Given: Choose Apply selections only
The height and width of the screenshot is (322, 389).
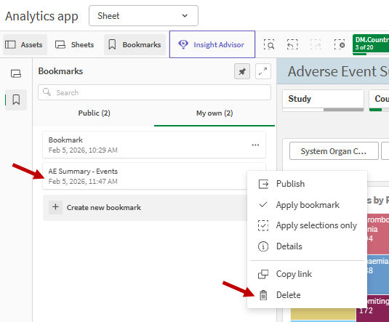Looking at the screenshot, I should click(x=307, y=225).
